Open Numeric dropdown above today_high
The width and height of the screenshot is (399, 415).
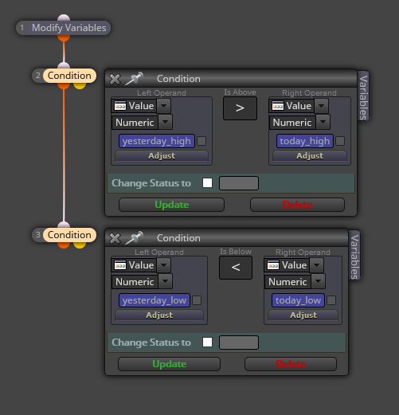tap(323, 122)
